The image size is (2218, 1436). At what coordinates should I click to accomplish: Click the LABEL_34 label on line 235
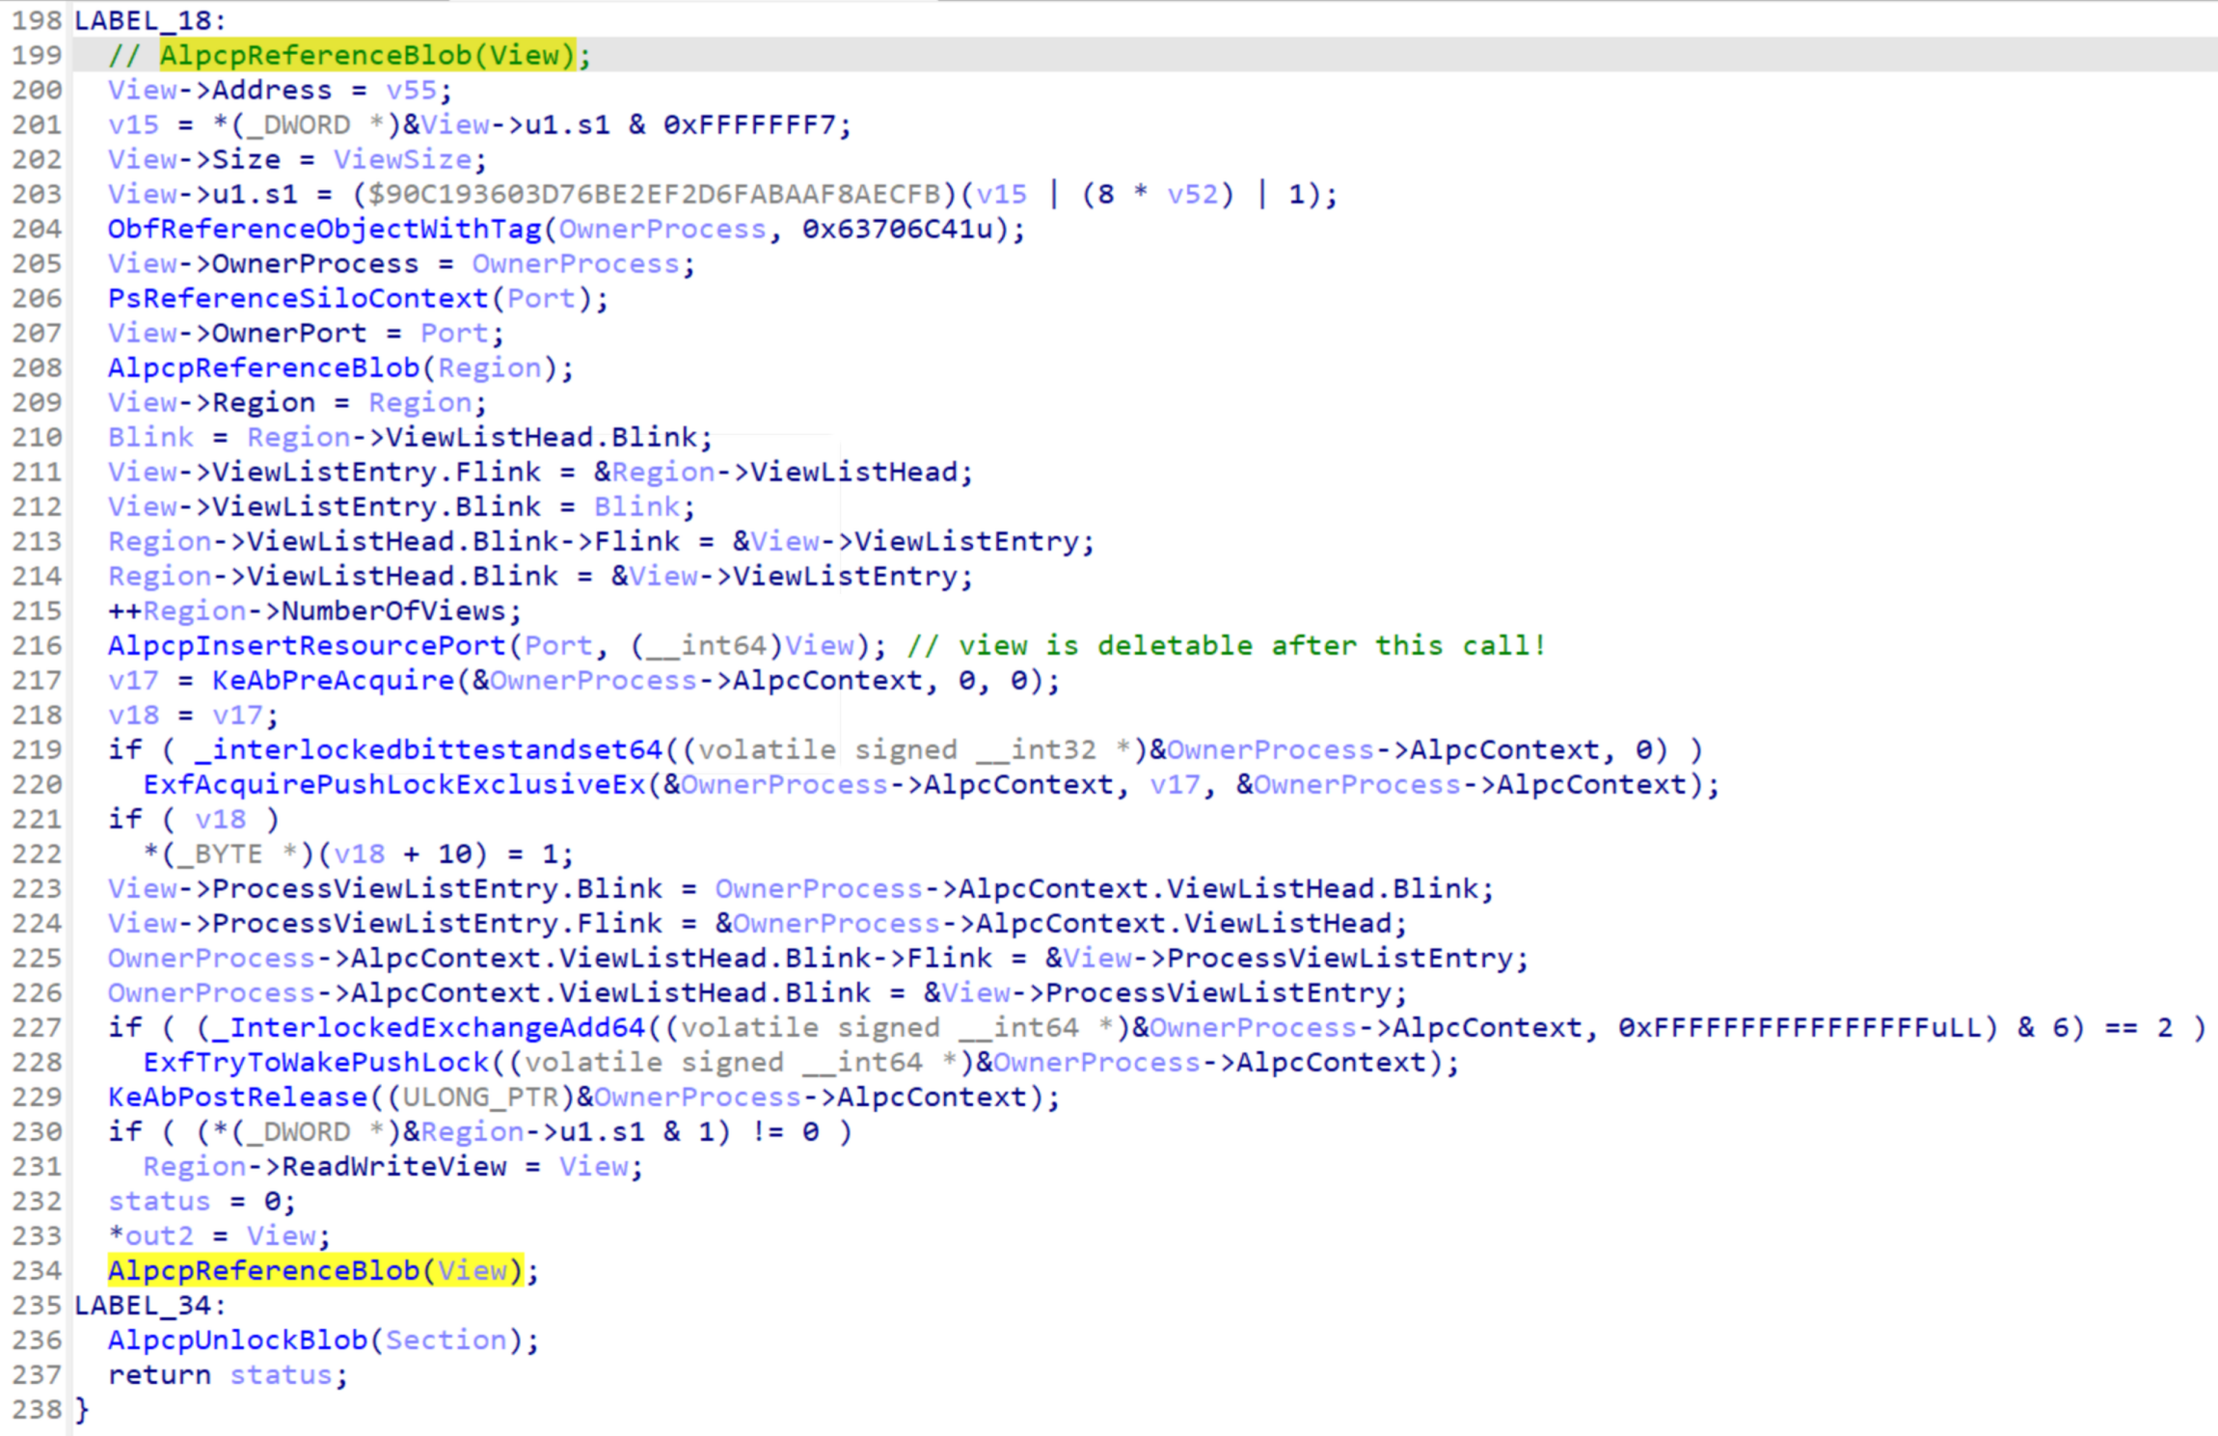coord(145,1305)
